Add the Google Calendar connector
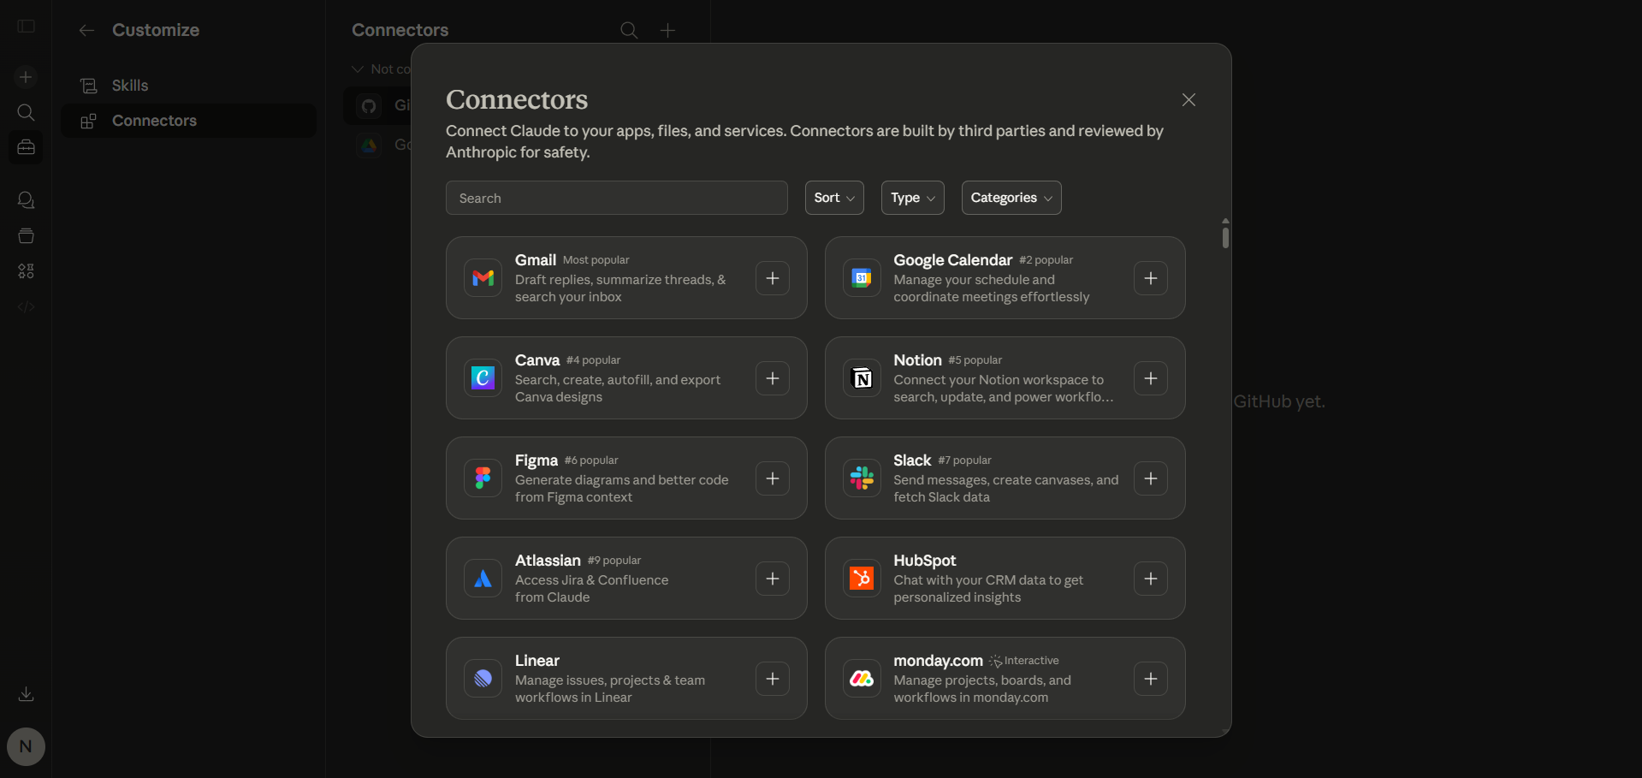Screen dimensions: 1642x778 pos(1150,278)
